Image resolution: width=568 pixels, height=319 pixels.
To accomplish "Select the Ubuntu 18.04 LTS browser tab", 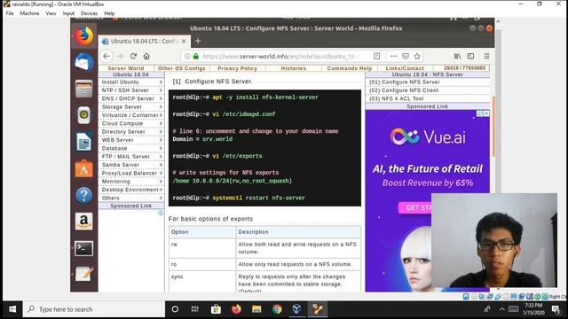I will coord(145,42).
